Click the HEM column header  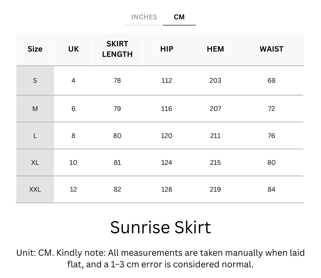tap(215, 49)
